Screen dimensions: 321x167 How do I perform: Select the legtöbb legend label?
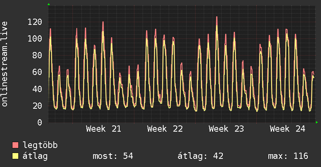40,145
